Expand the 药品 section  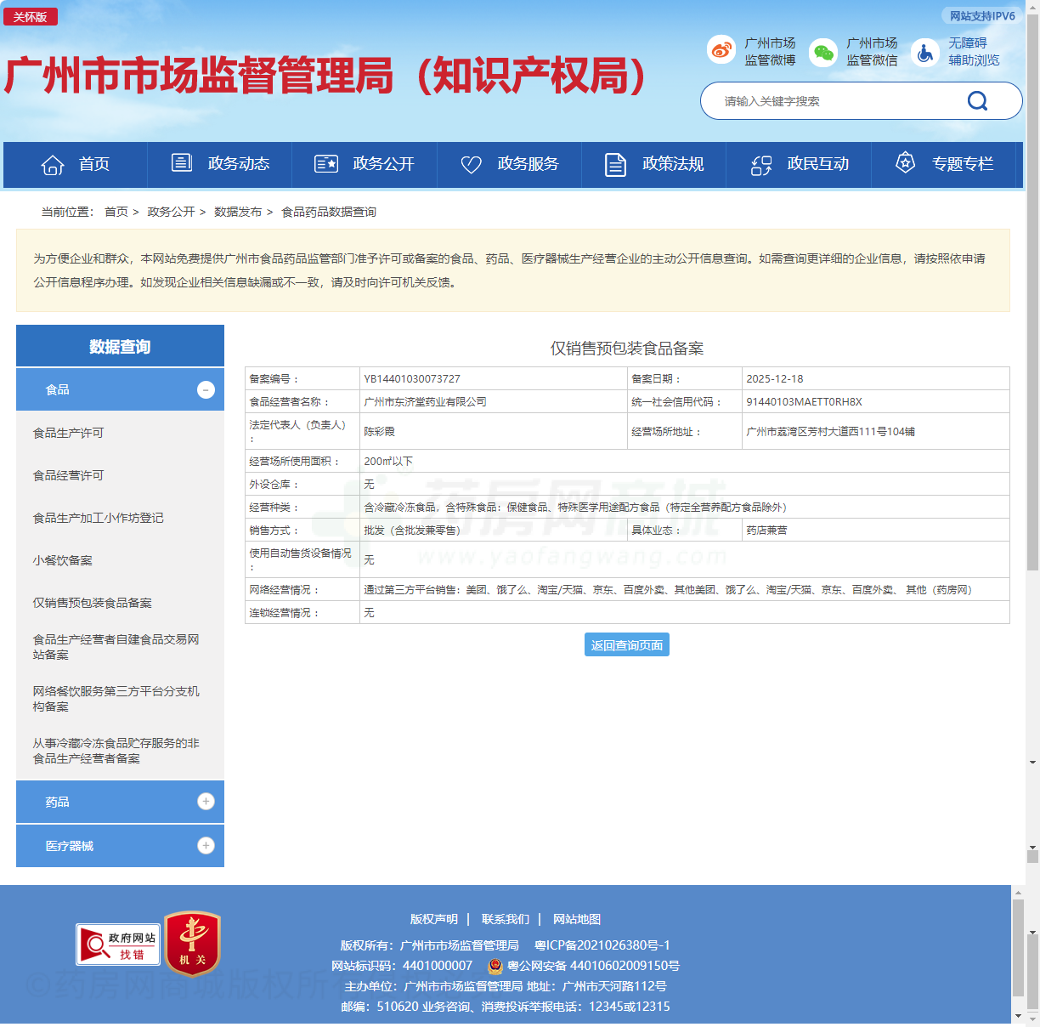pyautogui.click(x=205, y=800)
